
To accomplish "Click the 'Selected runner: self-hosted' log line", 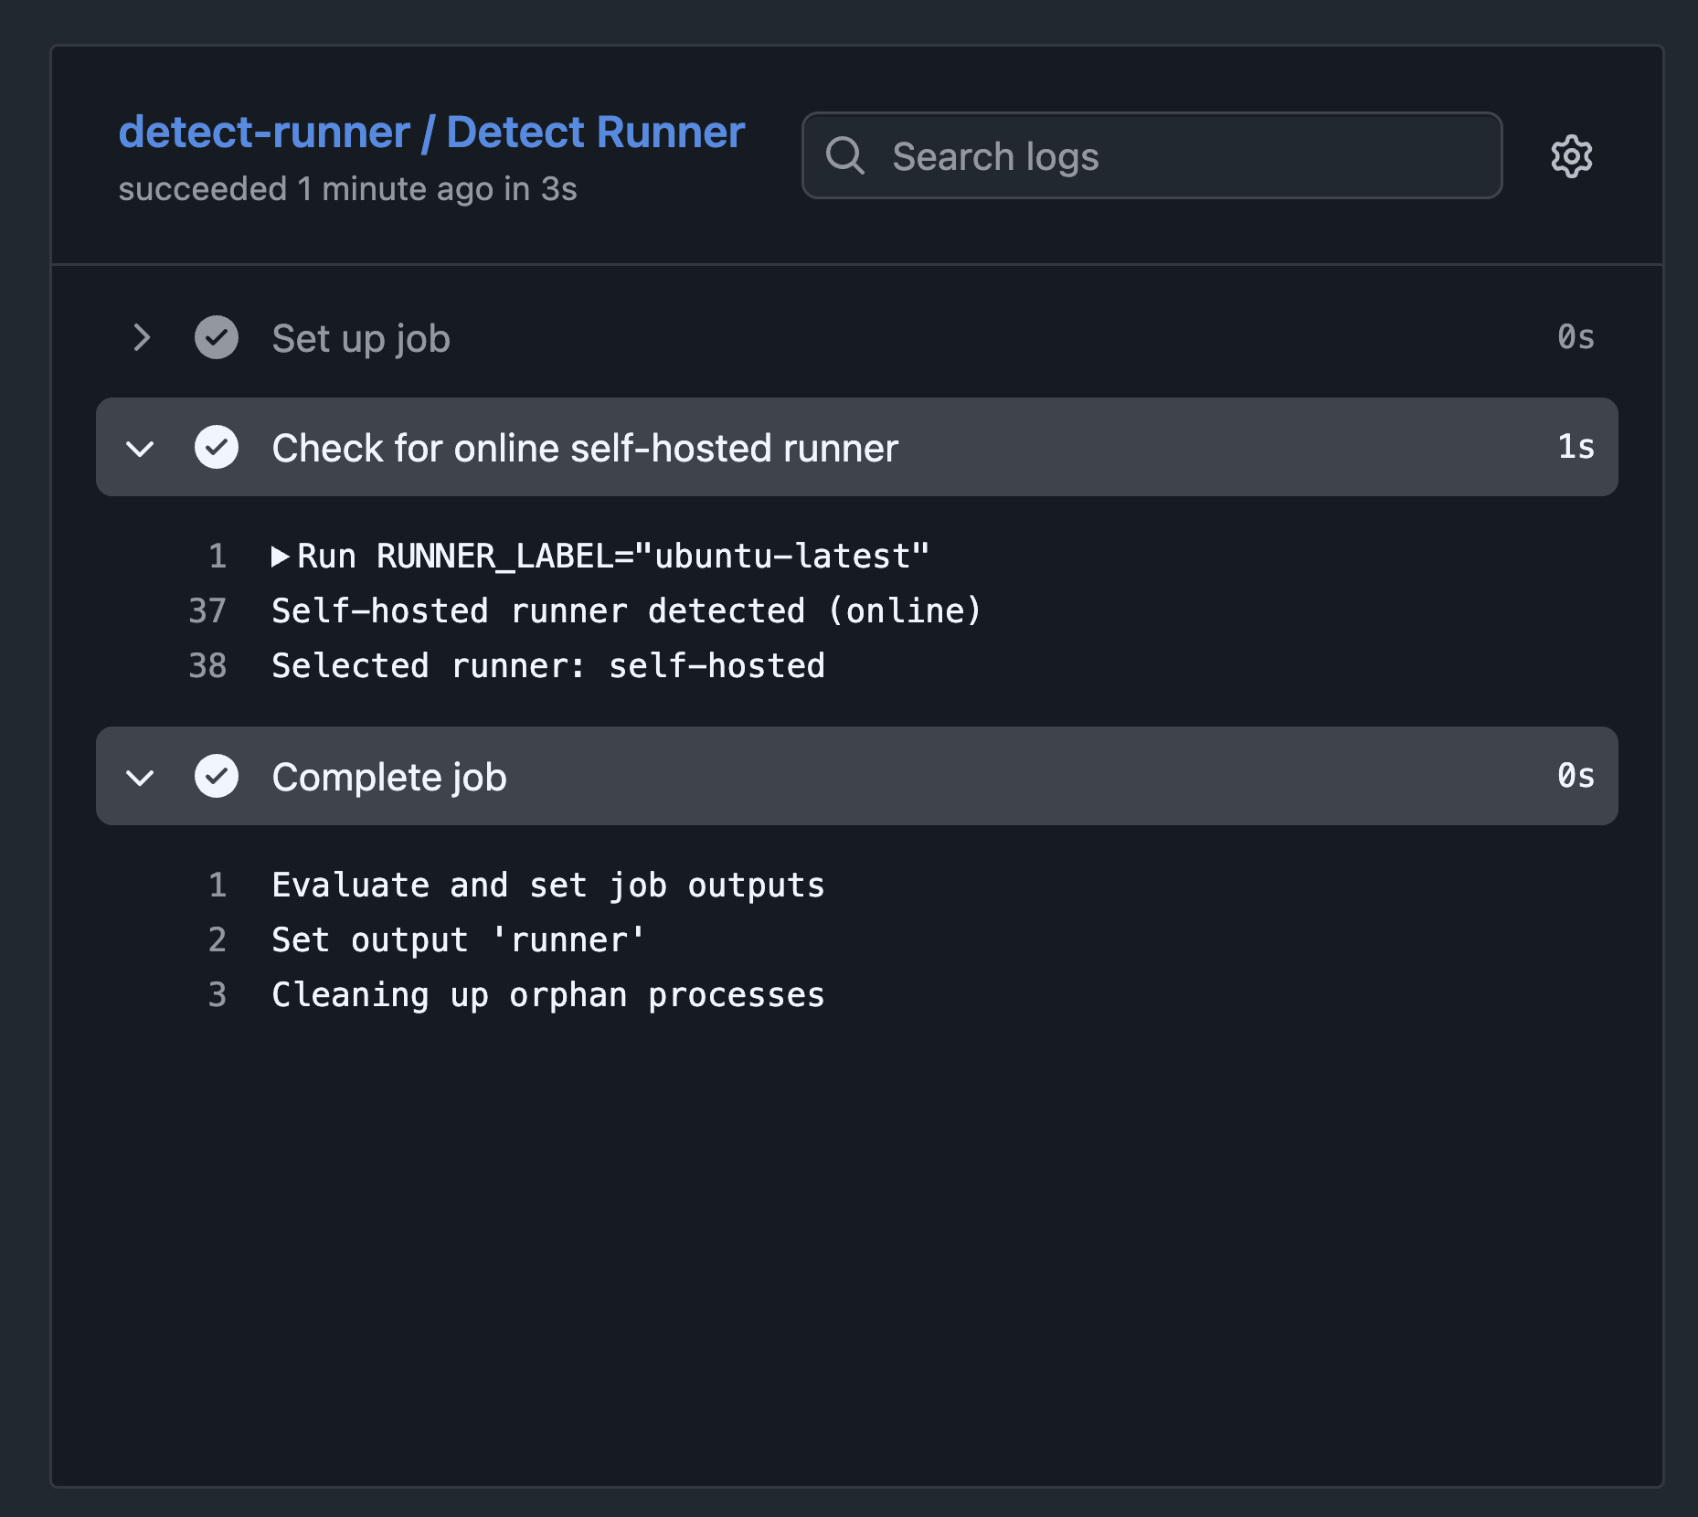I will click(548, 666).
